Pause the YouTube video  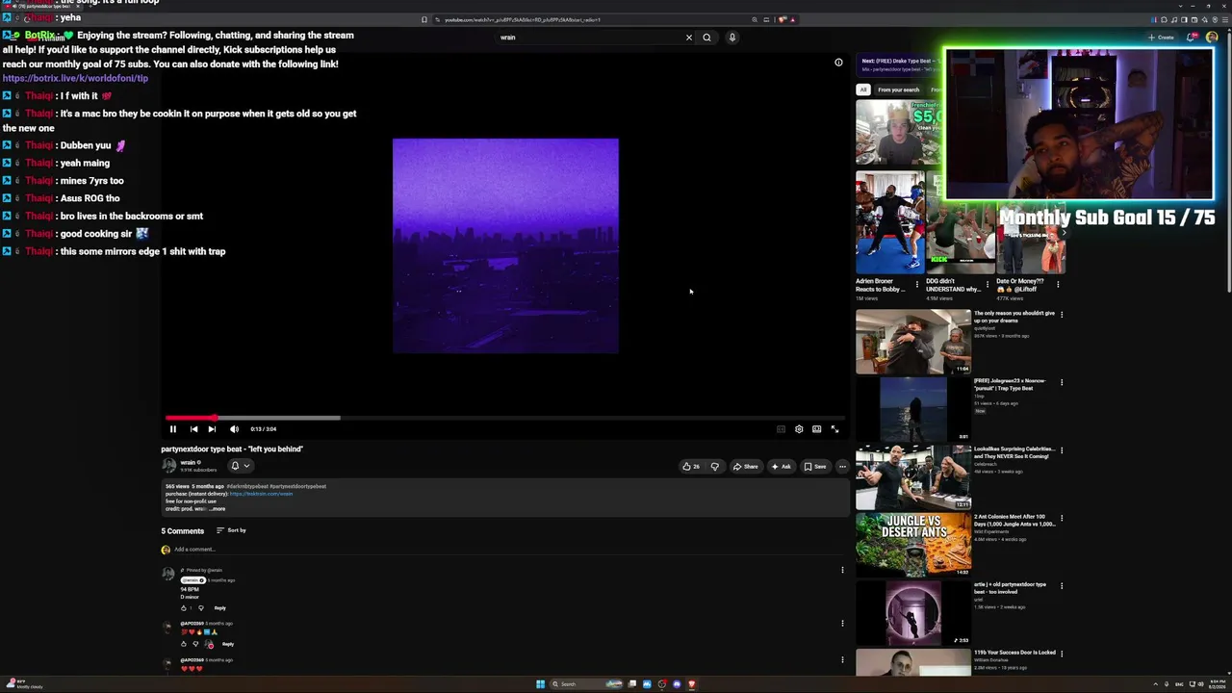173,429
